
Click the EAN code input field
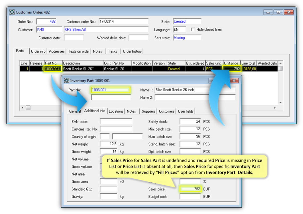[116, 122]
